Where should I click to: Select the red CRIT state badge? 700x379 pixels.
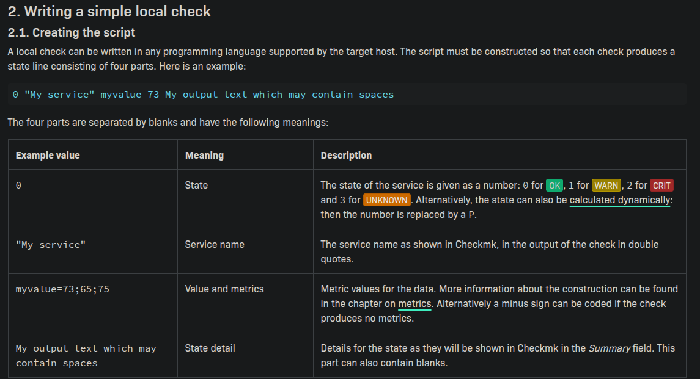pos(661,186)
